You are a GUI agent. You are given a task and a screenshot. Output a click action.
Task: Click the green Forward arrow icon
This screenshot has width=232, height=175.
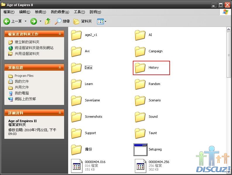(x=34, y=21)
